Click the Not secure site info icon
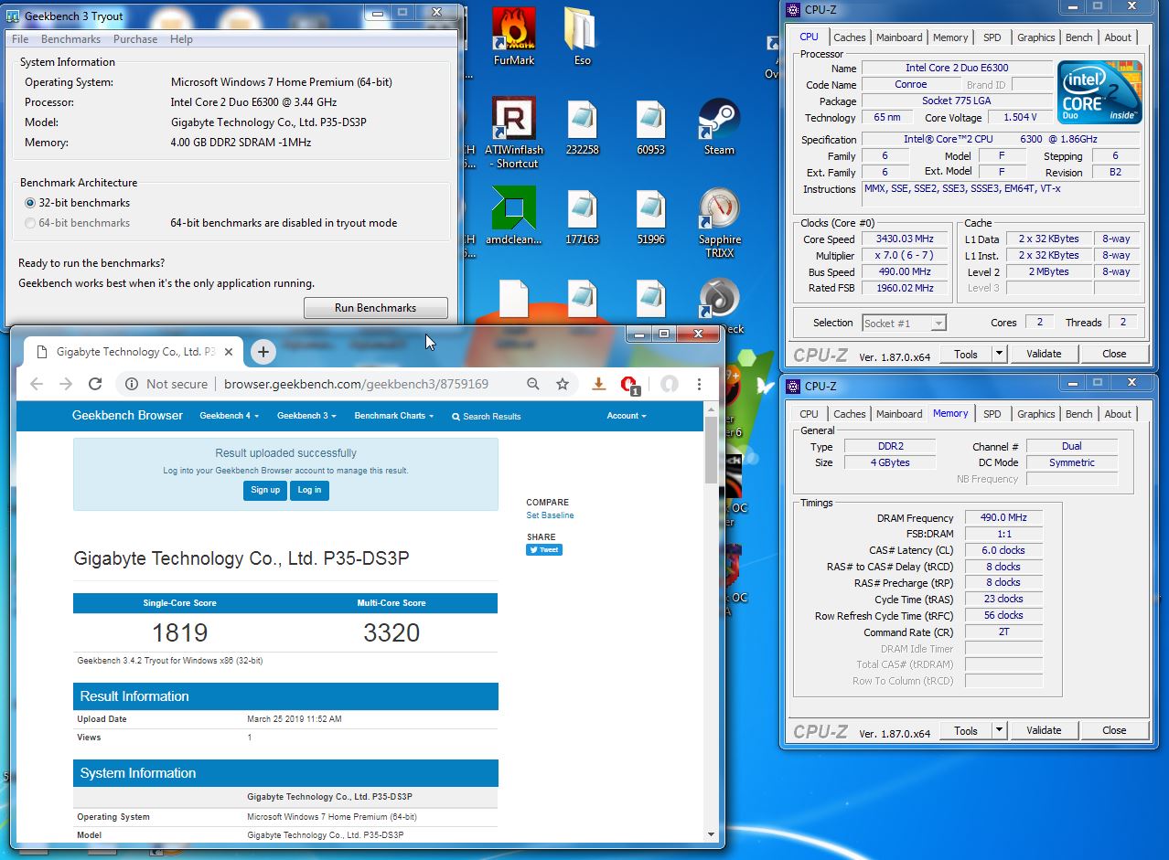The width and height of the screenshot is (1169, 860). click(132, 384)
